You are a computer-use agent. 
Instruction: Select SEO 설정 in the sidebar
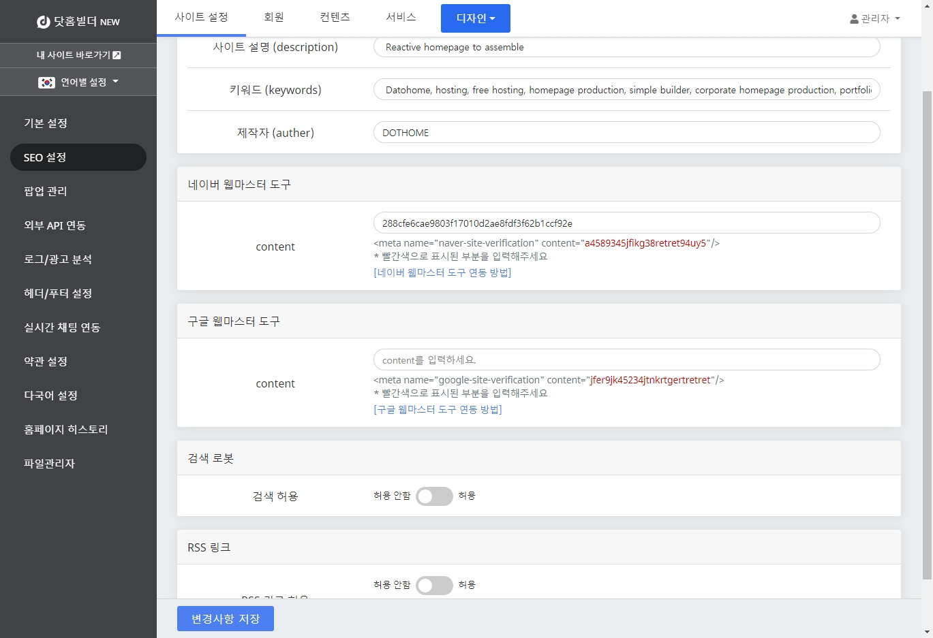tap(78, 157)
